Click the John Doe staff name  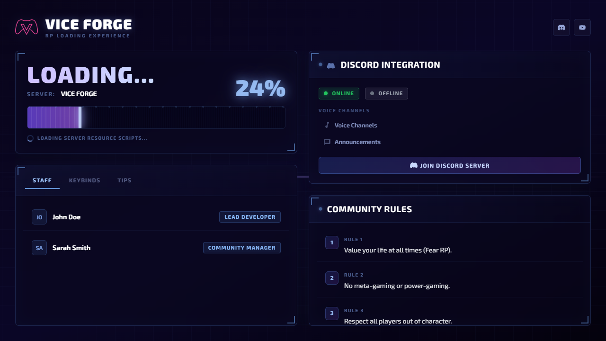click(67, 217)
